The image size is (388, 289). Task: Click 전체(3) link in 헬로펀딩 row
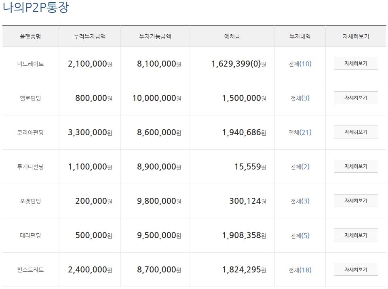pyautogui.click(x=300, y=98)
